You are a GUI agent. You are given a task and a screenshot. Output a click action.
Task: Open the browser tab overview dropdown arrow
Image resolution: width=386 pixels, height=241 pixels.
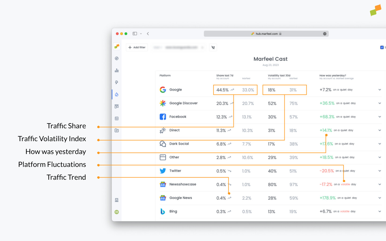(141, 33)
